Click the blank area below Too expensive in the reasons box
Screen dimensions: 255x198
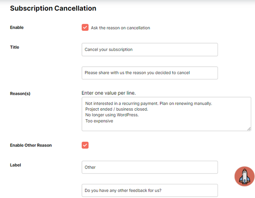166,127
